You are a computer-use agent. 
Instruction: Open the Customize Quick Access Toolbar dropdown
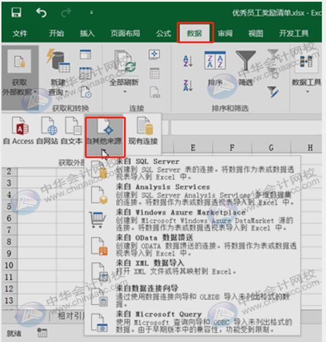(91, 13)
